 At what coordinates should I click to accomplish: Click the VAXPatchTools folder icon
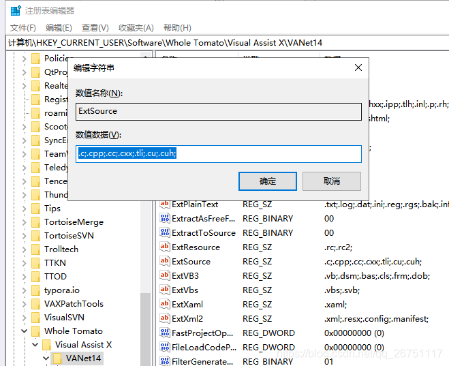click(x=36, y=303)
